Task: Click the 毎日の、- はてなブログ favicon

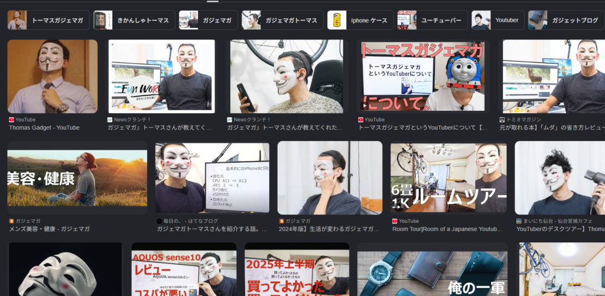Action: point(159,221)
